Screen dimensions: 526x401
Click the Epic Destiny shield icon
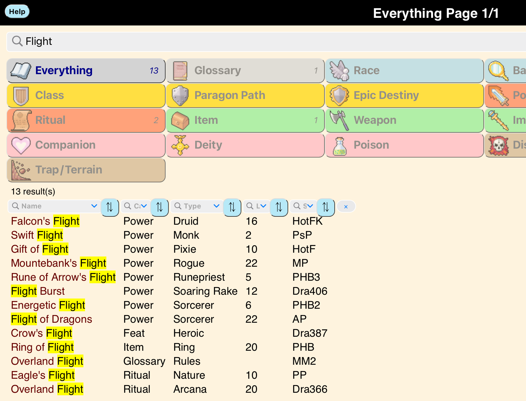[x=339, y=96]
